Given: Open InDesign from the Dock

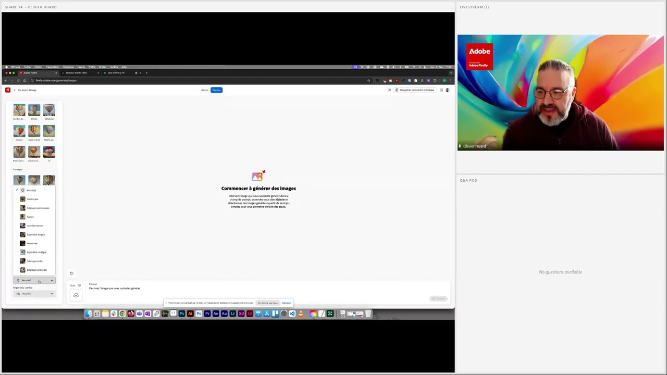Looking at the screenshot, I should [250, 314].
